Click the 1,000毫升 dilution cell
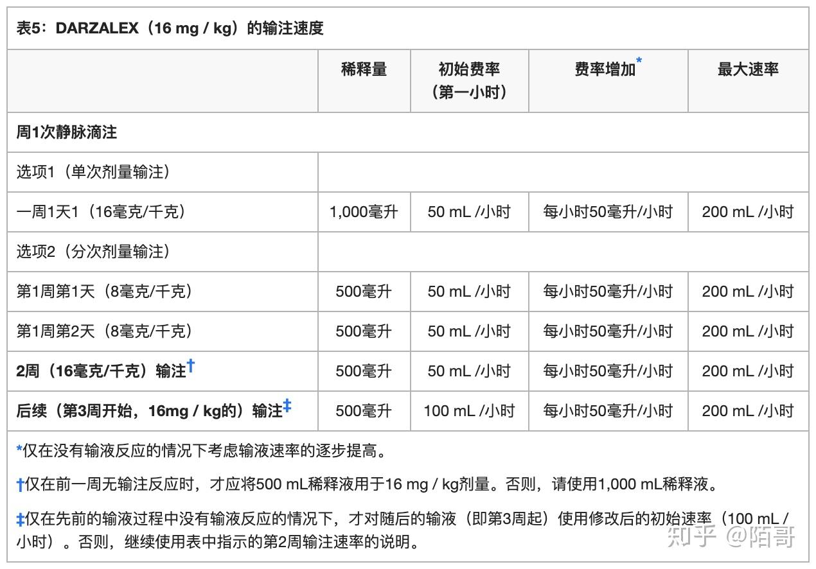 (364, 212)
